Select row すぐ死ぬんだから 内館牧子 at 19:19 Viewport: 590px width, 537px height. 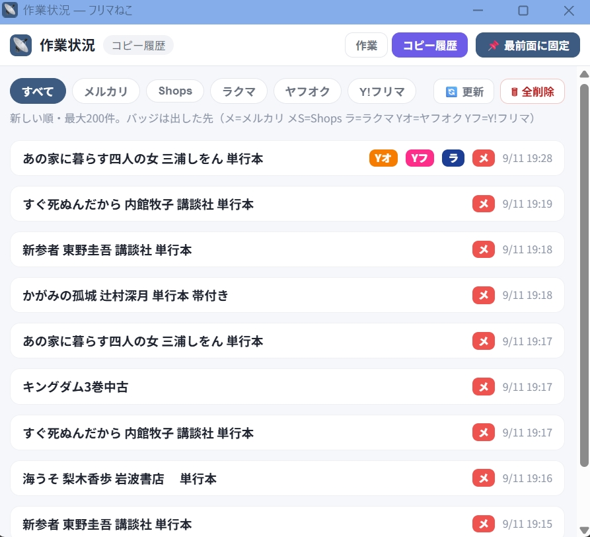pyautogui.click(x=287, y=204)
